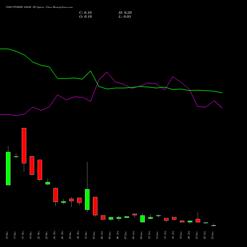Select the low value 'L: 0.05'
Image resolution: width=247 pixels, height=247 pixels.
pos(125,17)
